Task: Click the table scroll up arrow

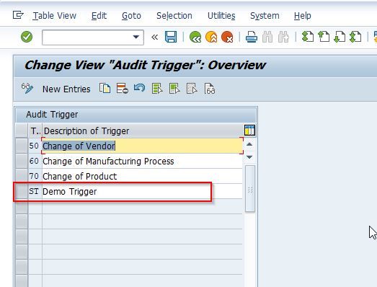Action: click(x=249, y=144)
